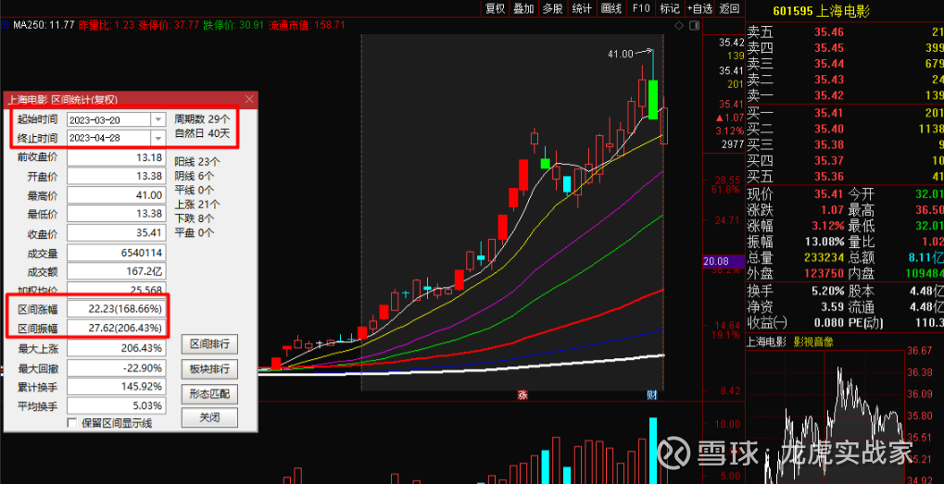The width and height of the screenshot is (944, 484).
Task: Select the 多股 toolbar item
Action: [552, 7]
